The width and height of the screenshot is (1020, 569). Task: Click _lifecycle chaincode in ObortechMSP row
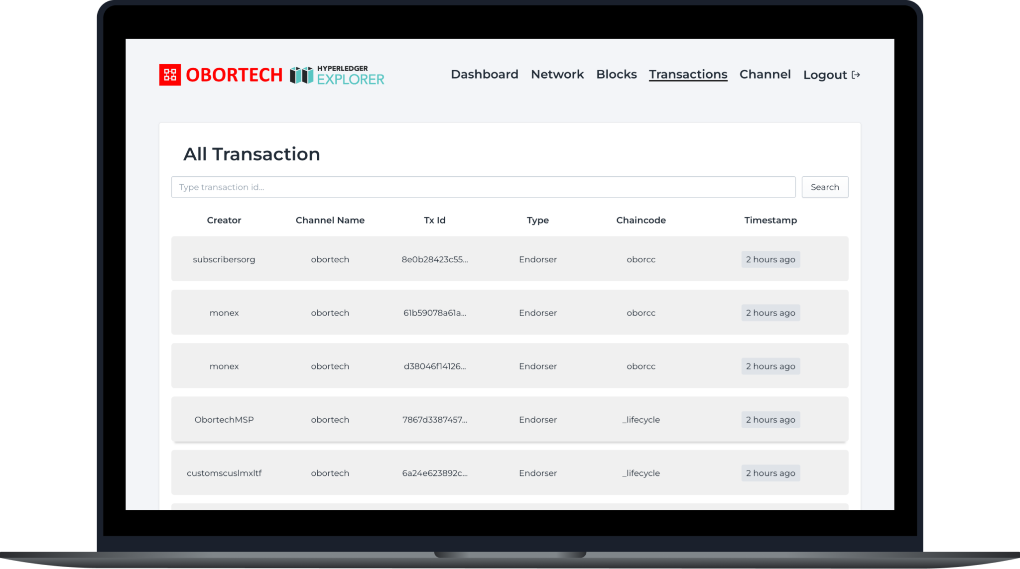point(641,420)
